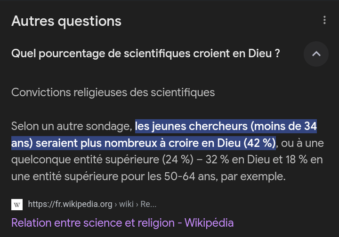This screenshot has width=339, height=237.
Task: Click the fr.wikipedia.org URL text
Action: click(x=70, y=204)
